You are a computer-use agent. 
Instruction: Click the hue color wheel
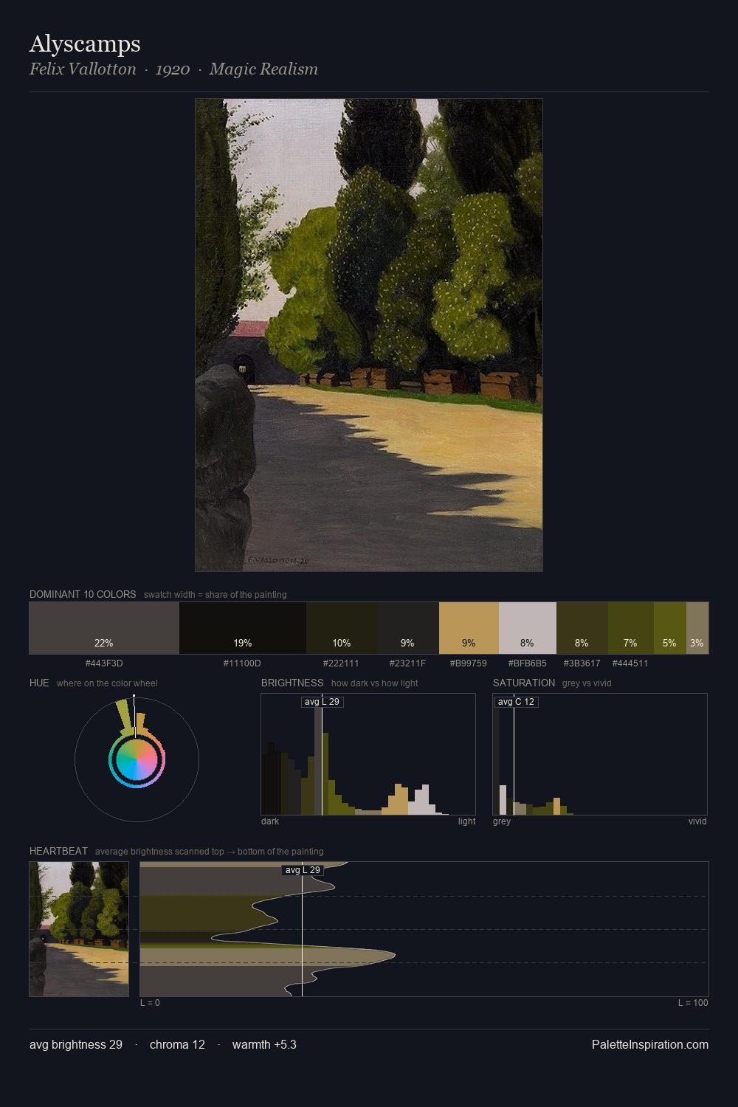[137, 759]
